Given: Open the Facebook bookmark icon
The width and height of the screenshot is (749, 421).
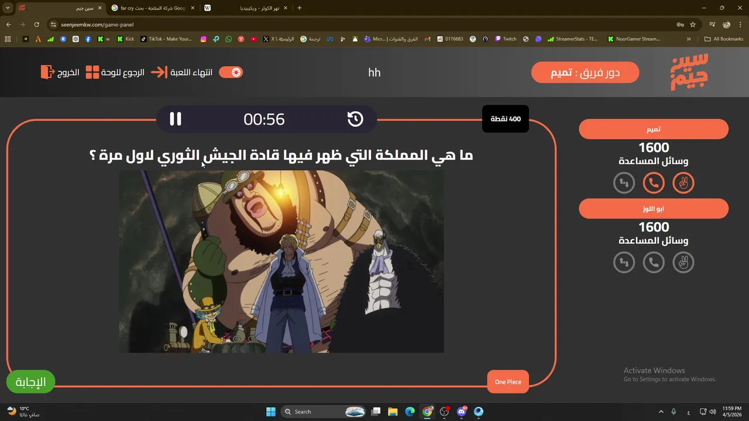Looking at the screenshot, I should (x=88, y=39).
